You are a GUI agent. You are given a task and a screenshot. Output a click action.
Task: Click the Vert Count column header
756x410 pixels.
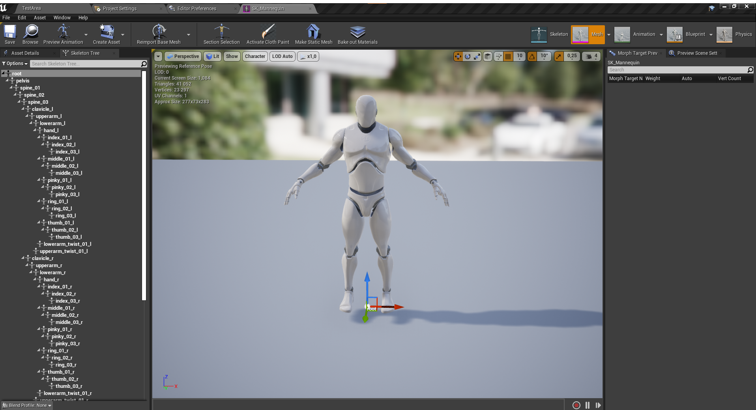coord(729,79)
